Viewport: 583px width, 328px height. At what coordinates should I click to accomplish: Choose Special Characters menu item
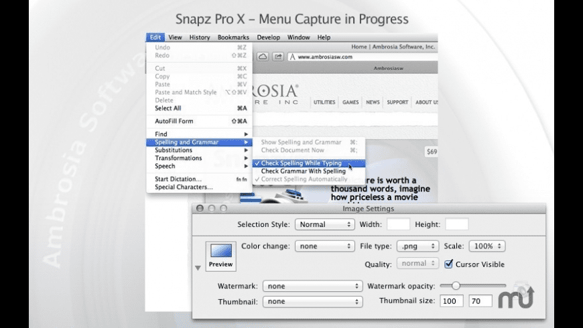(x=199, y=187)
